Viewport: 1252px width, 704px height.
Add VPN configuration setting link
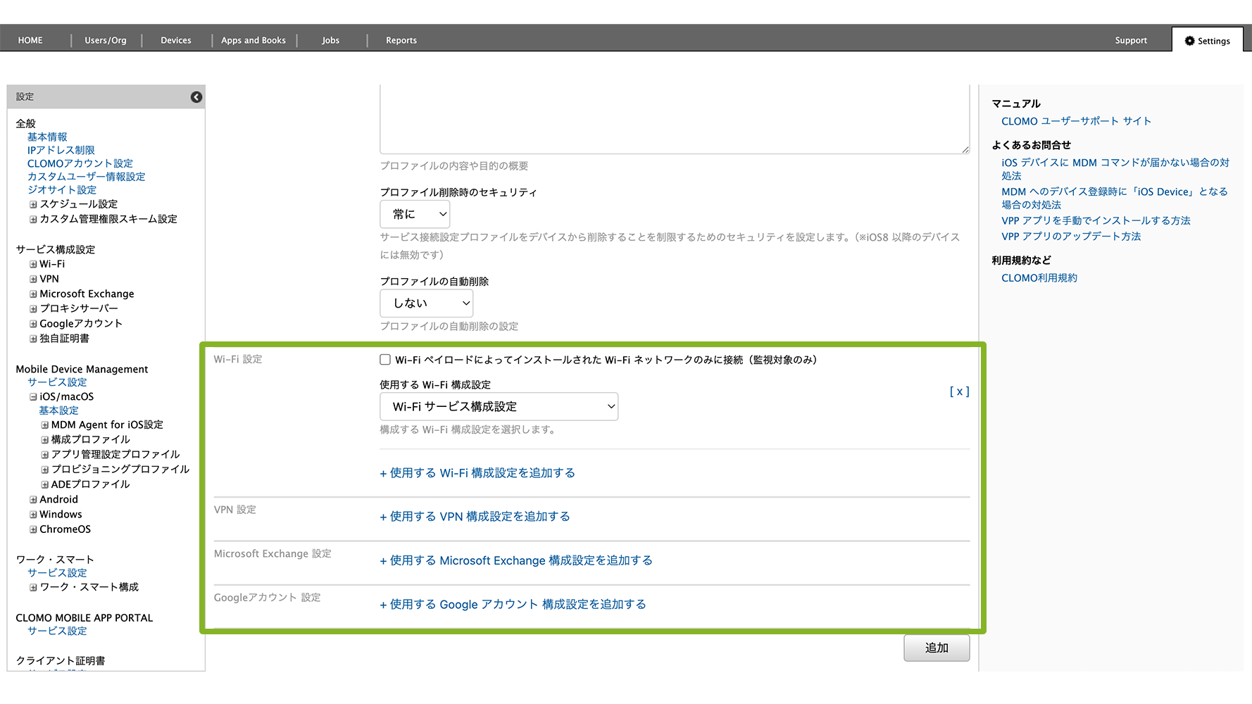tap(475, 517)
